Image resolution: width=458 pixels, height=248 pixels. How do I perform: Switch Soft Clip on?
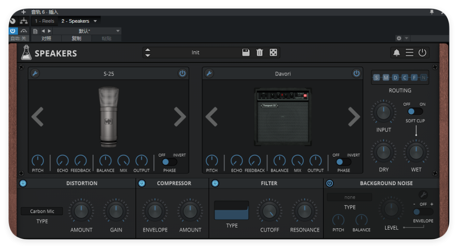pyautogui.click(x=415, y=112)
